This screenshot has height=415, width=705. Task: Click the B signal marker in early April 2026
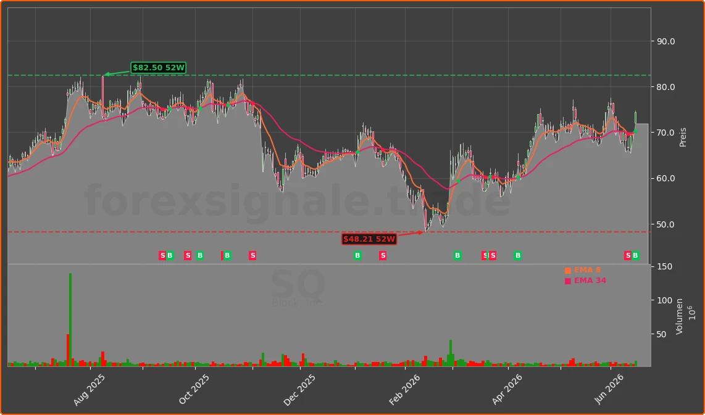pos(518,255)
